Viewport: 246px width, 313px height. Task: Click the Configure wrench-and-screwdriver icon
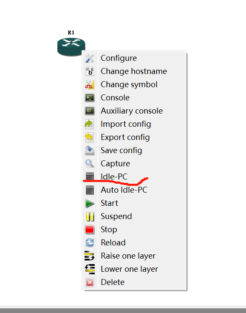(x=90, y=58)
